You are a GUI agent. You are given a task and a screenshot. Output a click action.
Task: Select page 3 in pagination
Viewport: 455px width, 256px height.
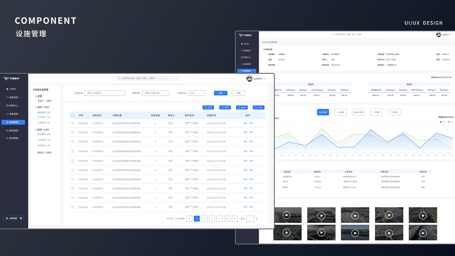212,219
